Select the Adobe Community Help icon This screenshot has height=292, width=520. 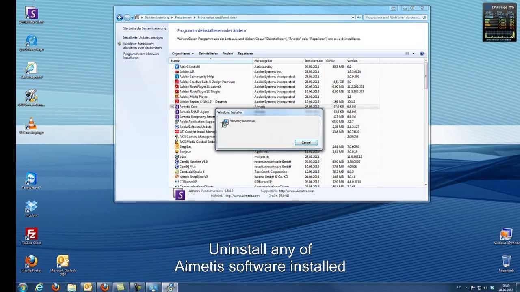177,77
